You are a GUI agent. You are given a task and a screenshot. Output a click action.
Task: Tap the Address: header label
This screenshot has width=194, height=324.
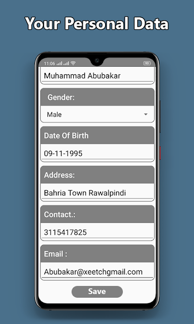60,175
